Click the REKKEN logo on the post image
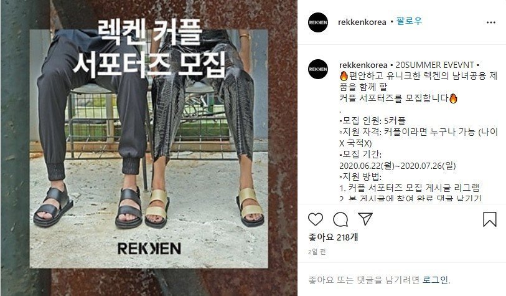Screen dimensions: 506x296 tap(149, 249)
